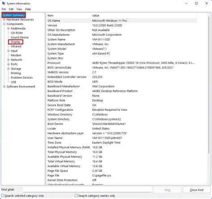The image size is (212, 199).
Task: Collapse the Components tree node
Action: 4,24
